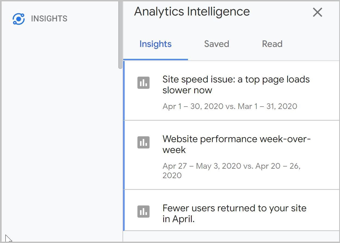Switch to the Saved tab

pos(216,44)
